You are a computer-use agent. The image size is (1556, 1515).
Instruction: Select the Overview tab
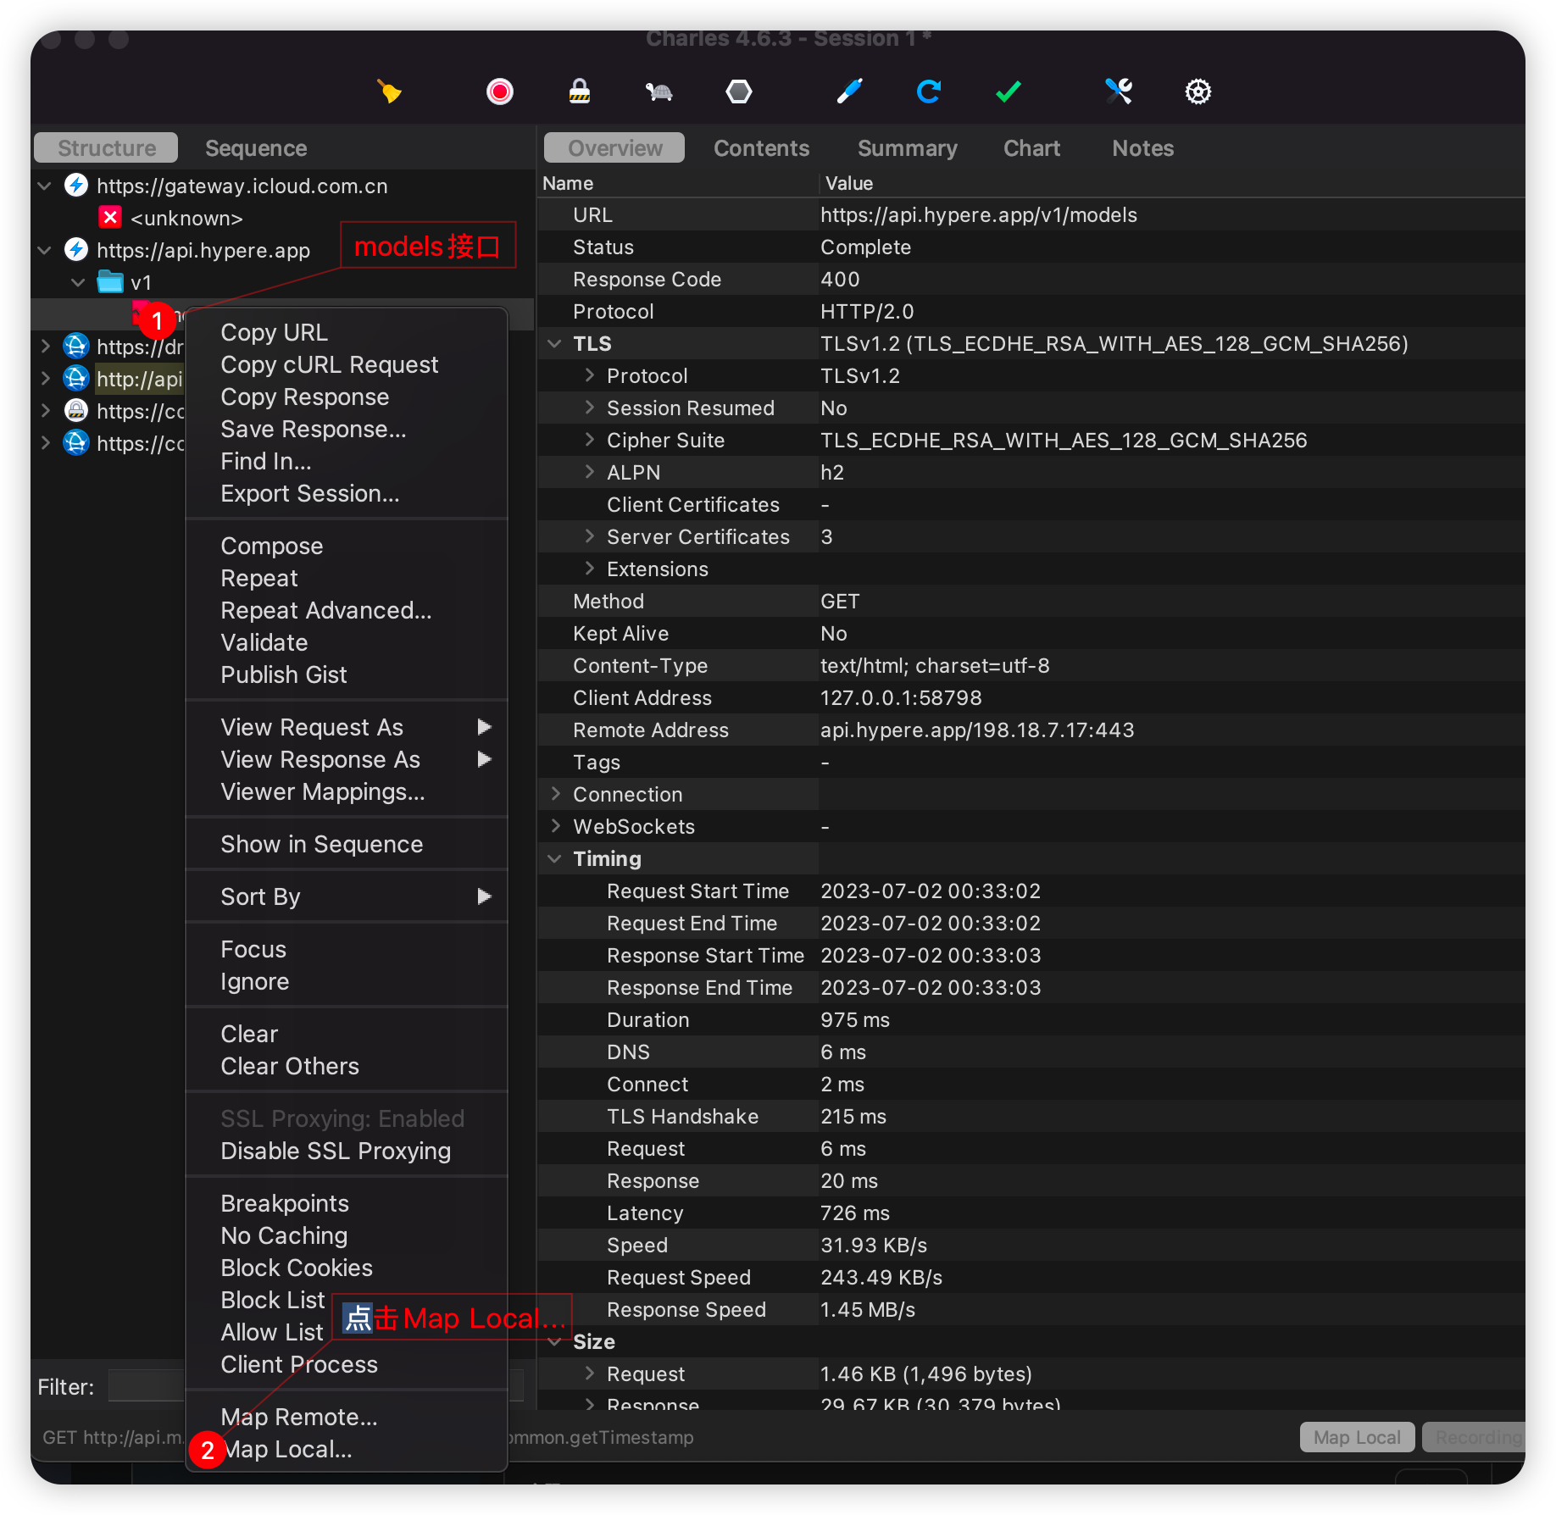pyautogui.click(x=614, y=147)
